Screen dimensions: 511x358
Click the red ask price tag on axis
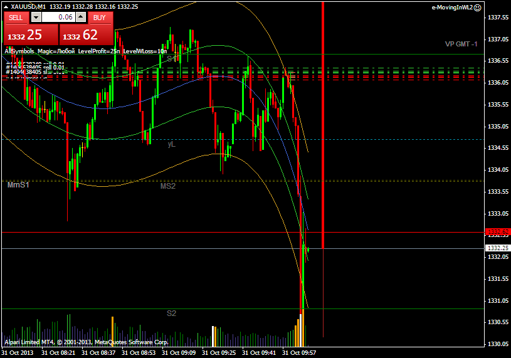point(497,233)
